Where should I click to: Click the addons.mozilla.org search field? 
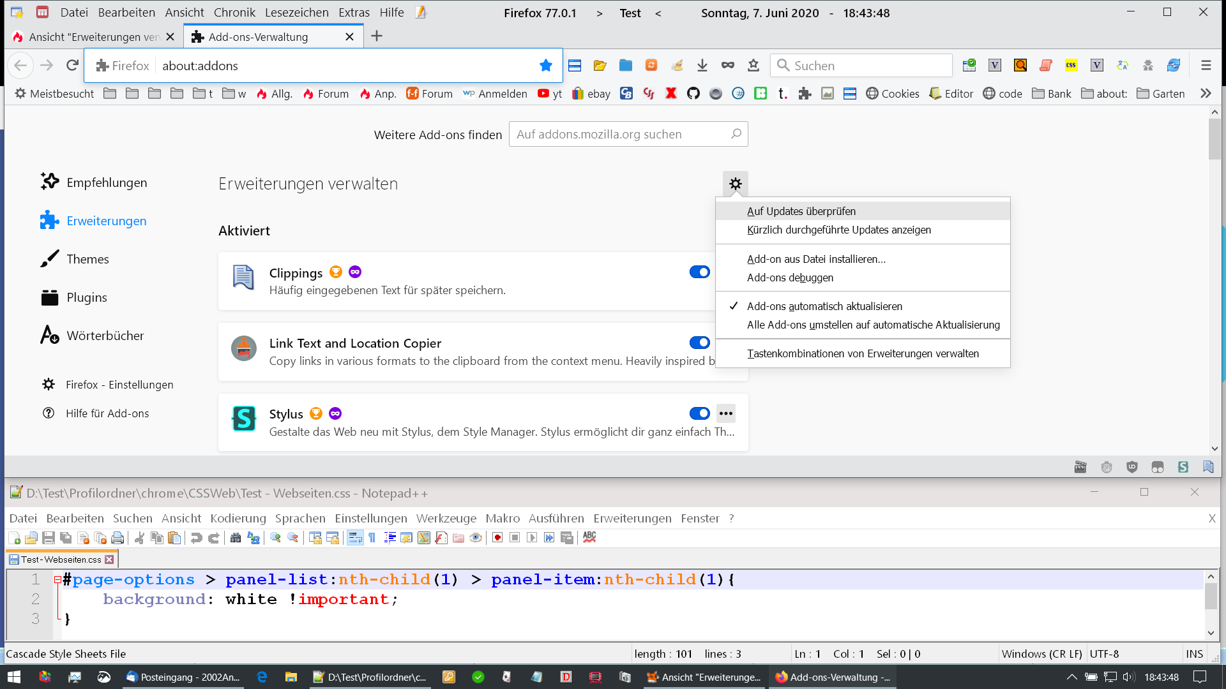point(619,135)
